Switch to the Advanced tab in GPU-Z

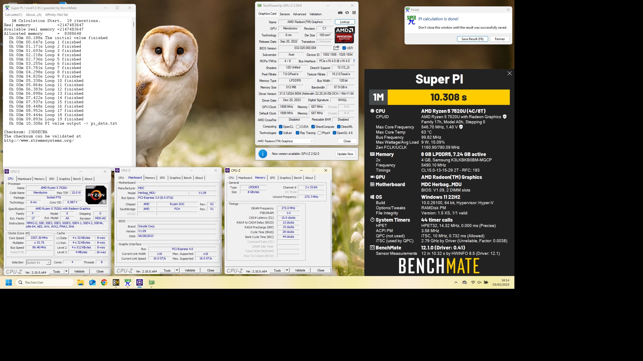click(x=299, y=14)
